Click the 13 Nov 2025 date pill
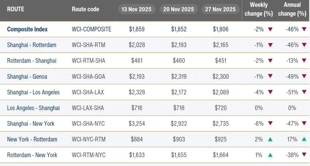310x166 pixels. coord(137,9)
